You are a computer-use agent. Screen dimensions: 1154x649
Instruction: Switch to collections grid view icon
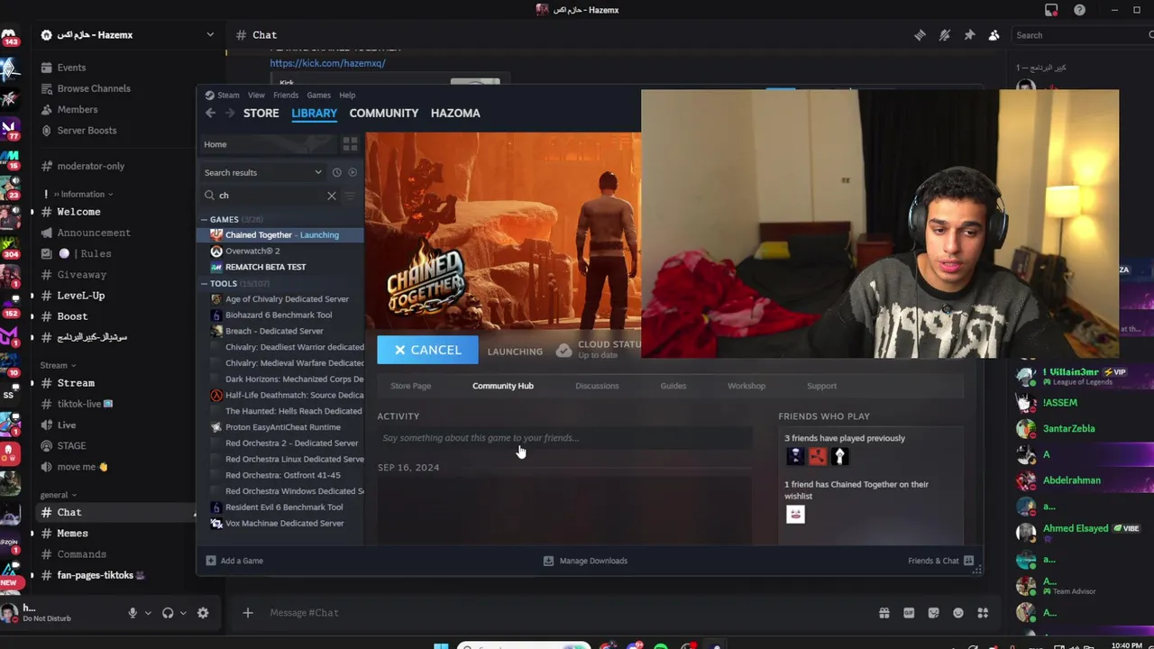350,144
